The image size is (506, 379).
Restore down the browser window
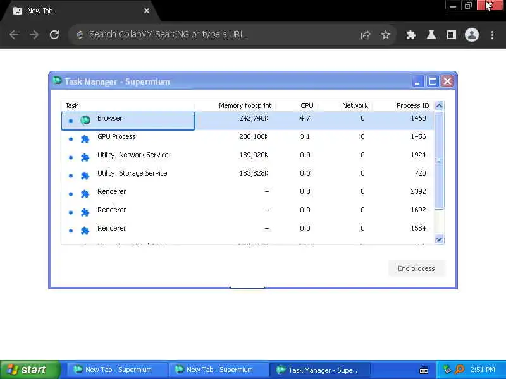[x=468, y=6]
